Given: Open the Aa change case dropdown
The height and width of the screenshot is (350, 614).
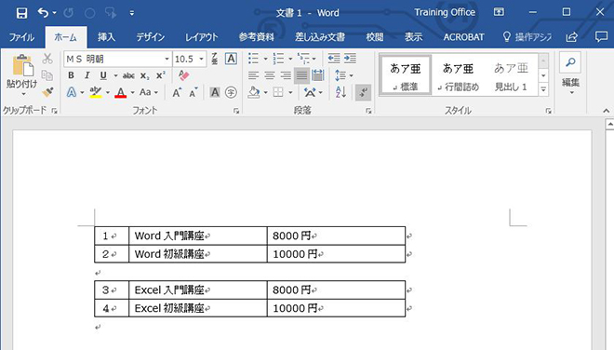Looking at the screenshot, I should [149, 92].
